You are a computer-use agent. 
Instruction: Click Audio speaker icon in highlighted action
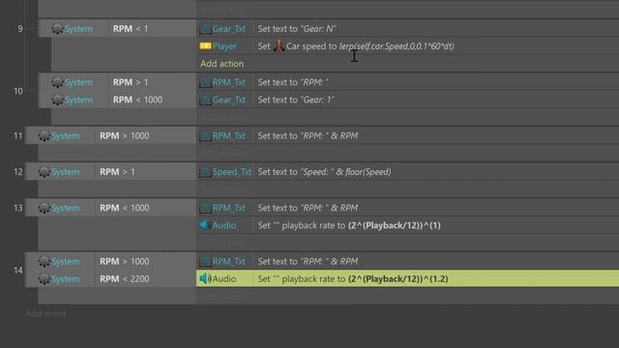(x=205, y=278)
